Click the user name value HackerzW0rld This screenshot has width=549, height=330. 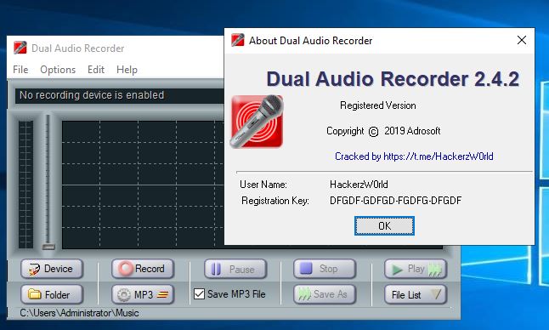359,185
